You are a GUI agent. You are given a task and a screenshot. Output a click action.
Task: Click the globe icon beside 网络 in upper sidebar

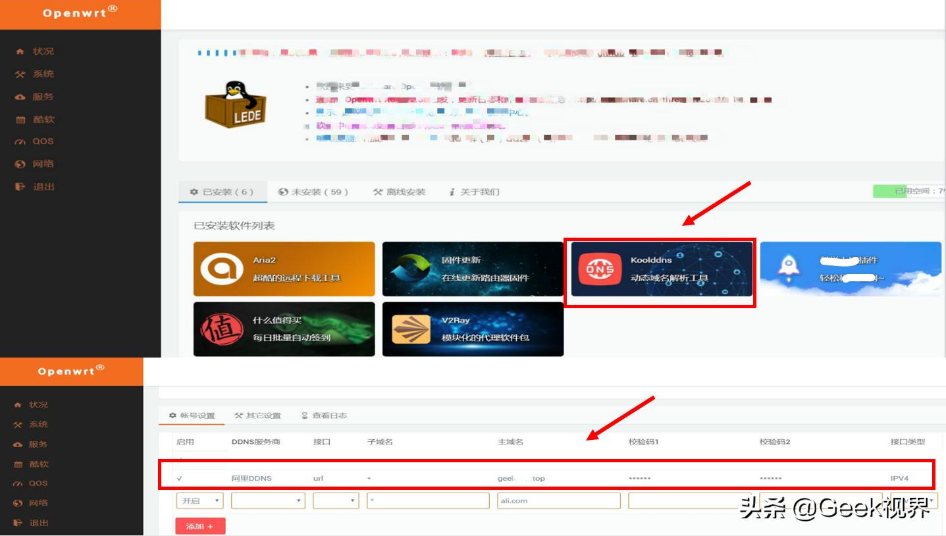coord(20,164)
